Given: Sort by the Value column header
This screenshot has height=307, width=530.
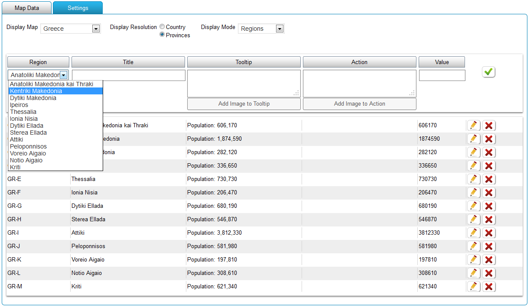Looking at the screenshot, I should pyautogui.click(x=442, y=62).
